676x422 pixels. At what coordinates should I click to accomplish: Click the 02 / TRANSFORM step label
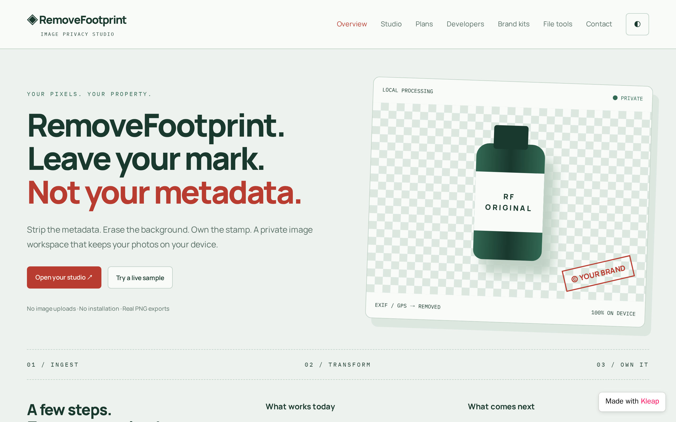(x=338, y=365)
